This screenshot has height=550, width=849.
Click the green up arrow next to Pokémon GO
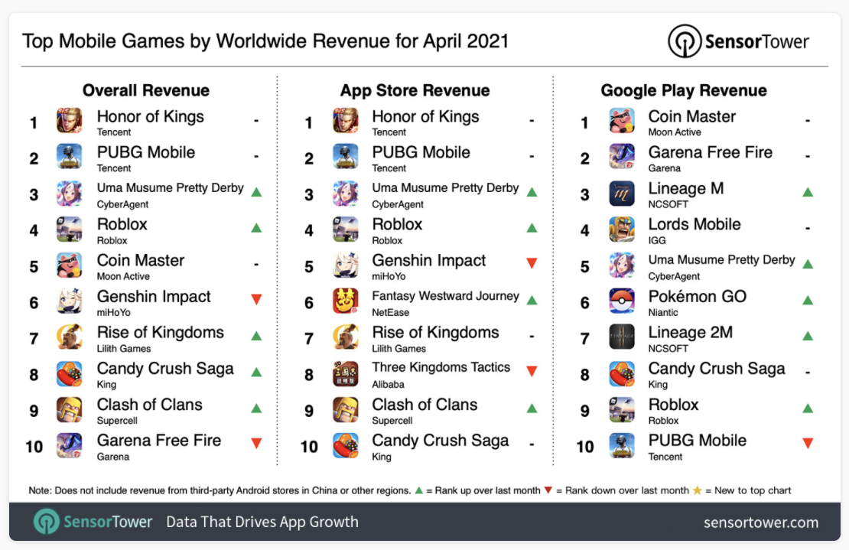tap(808, 299)
